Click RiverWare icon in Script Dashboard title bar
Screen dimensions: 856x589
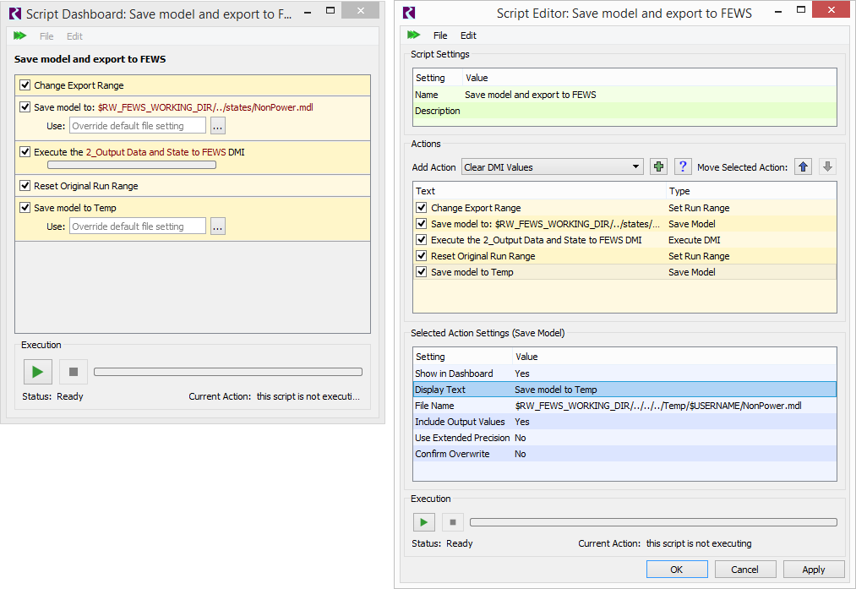point(15,14)
